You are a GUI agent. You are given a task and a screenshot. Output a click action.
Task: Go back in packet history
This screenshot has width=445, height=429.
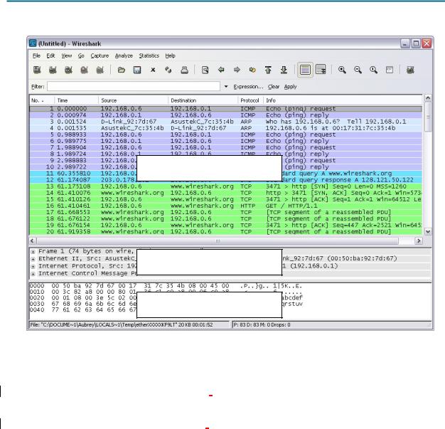(x=221, y=70)
